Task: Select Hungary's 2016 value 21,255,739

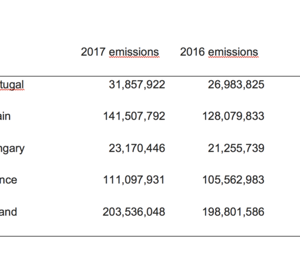Action: coord(236,149)
